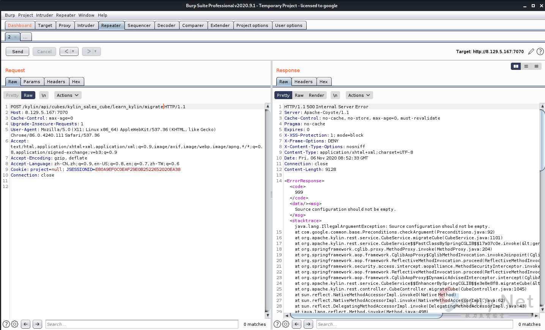Viewport: 545px width, 330px height.
Task: Open Repeater help question mark icon
Action: coord(540,52)
